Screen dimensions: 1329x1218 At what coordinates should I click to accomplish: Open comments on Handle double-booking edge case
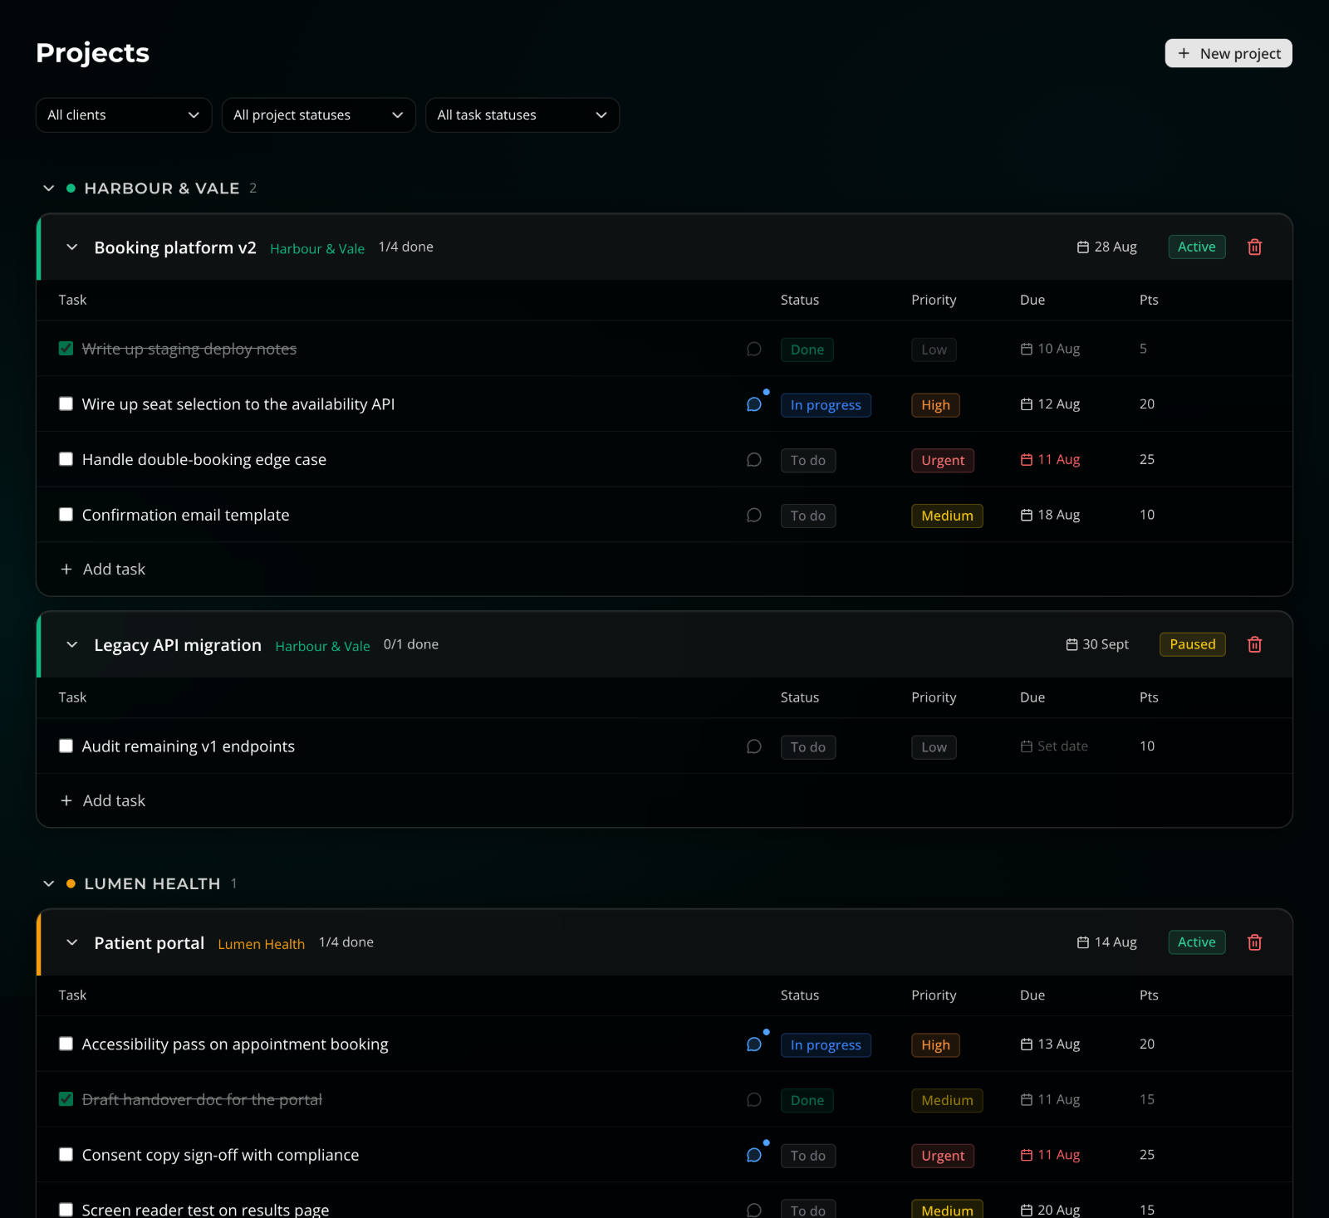[x=754, y=460]
